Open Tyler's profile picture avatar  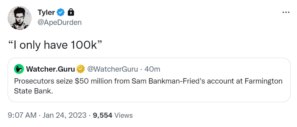[20, 18]
